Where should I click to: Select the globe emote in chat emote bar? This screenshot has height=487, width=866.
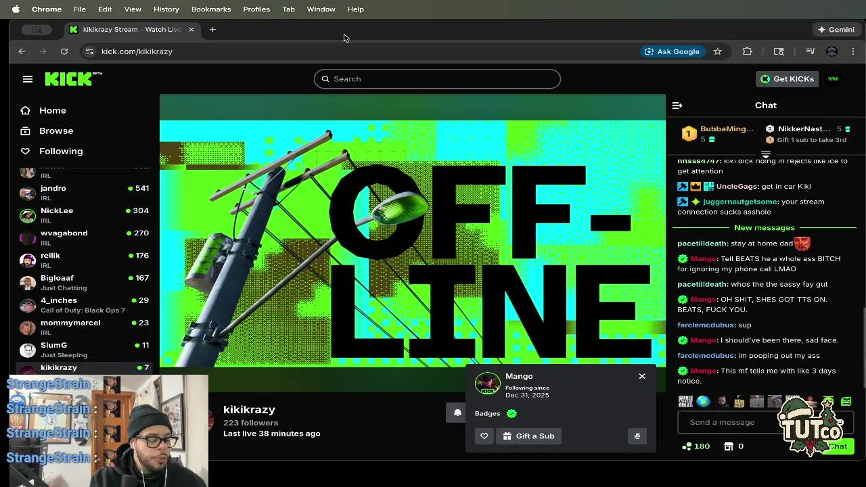pos(704,402)
